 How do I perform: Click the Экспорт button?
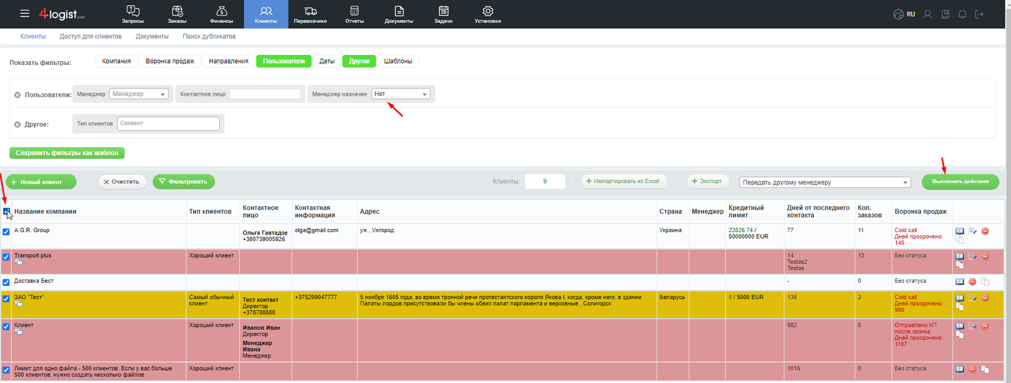[x=708, y=181]
